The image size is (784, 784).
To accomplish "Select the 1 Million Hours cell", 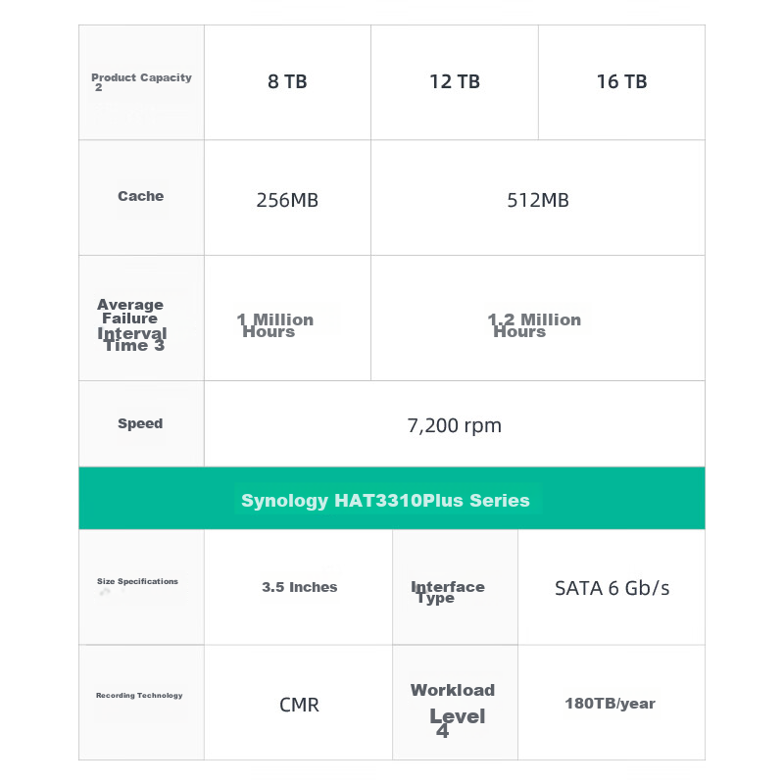I will [275, 325].
